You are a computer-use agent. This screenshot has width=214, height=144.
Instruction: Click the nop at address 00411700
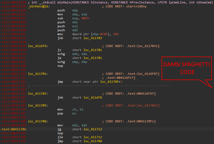(x=60, y=66)
